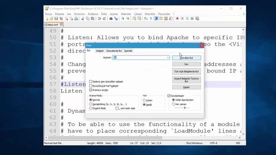Click the Cut scissors toolbar icon
This screenshot has width=276, height=155.
click(x=83, y=19)
